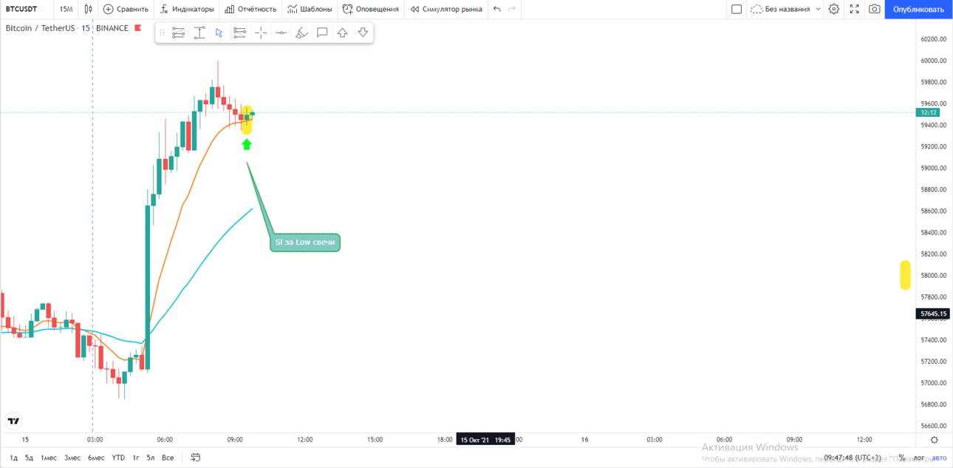
Task: Set date range to YTD
Action: pyautogui.click(x=118, y=458)
